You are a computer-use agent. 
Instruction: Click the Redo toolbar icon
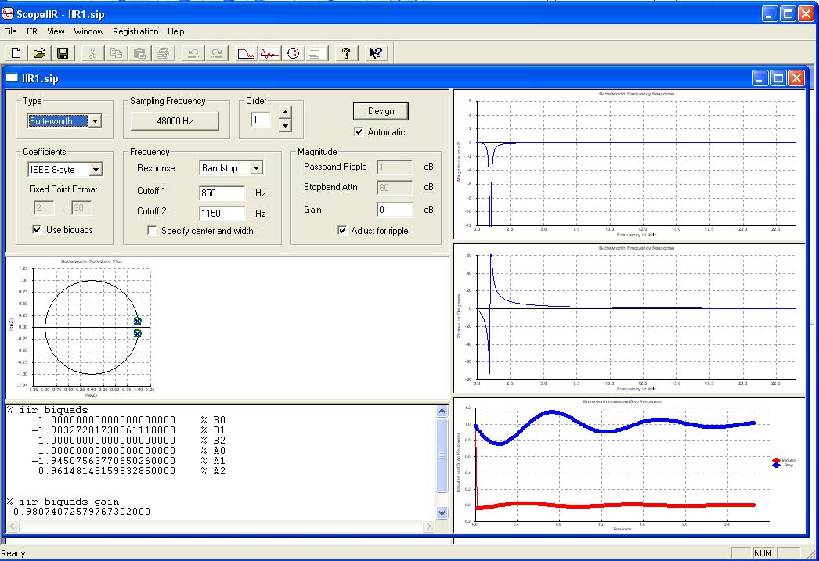216,52
